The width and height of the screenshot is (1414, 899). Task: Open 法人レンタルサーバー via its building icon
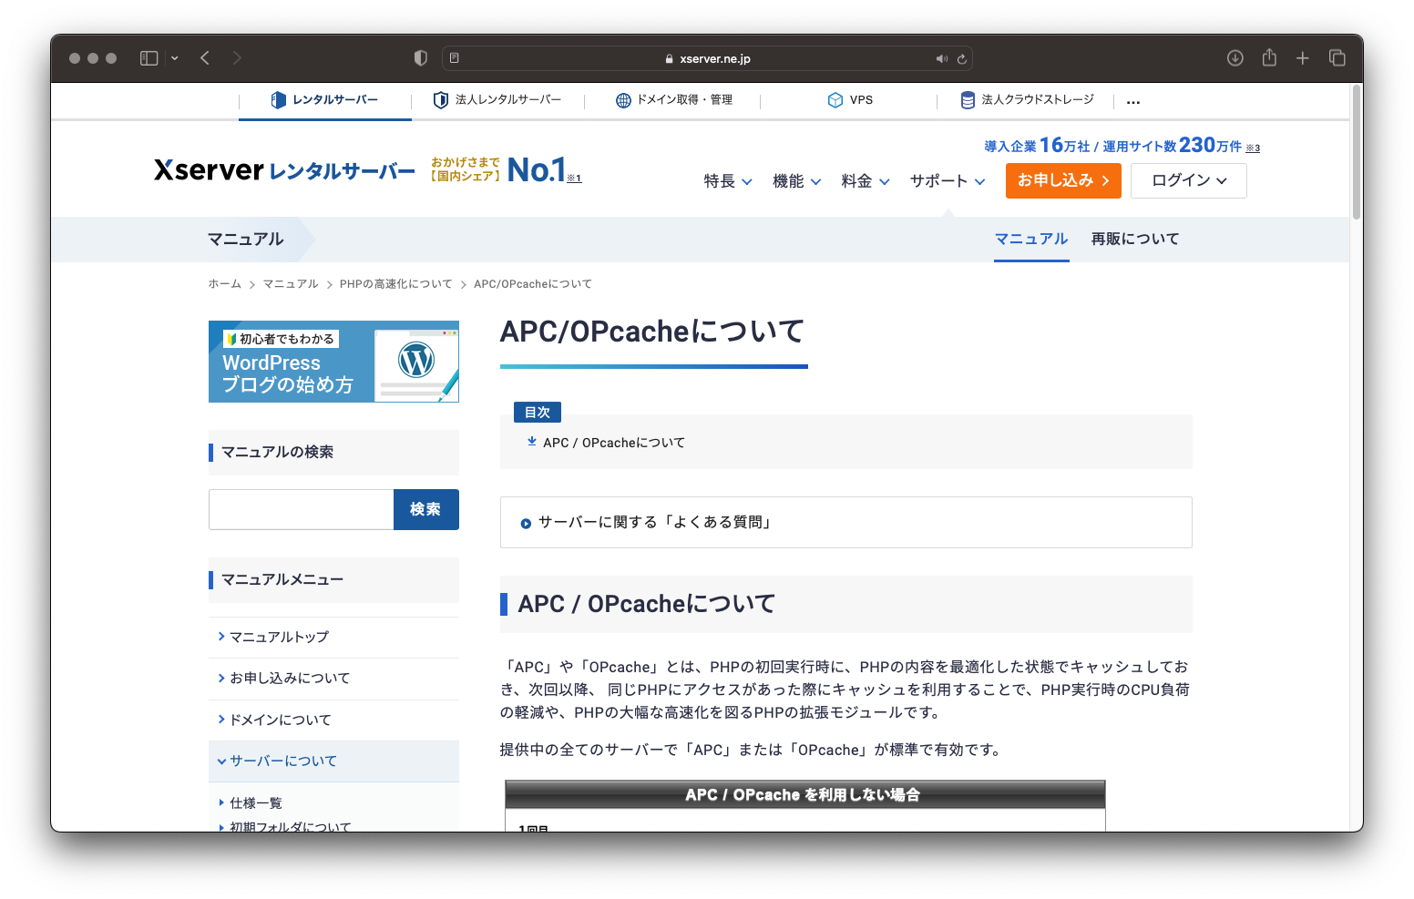click(441, 100)
